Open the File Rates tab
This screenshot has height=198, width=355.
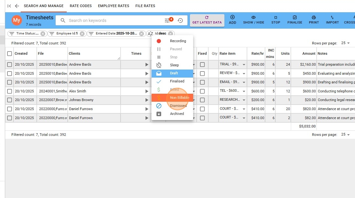coord(145,6)
